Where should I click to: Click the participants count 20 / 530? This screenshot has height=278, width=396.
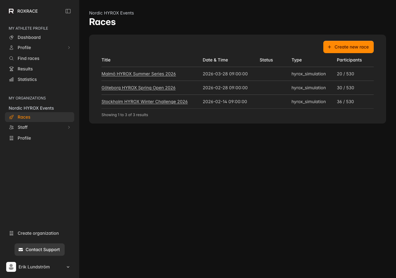[x=346, y=74]
